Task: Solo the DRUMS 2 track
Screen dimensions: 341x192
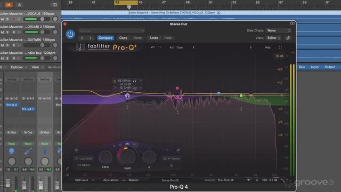Action: point(7,32)
